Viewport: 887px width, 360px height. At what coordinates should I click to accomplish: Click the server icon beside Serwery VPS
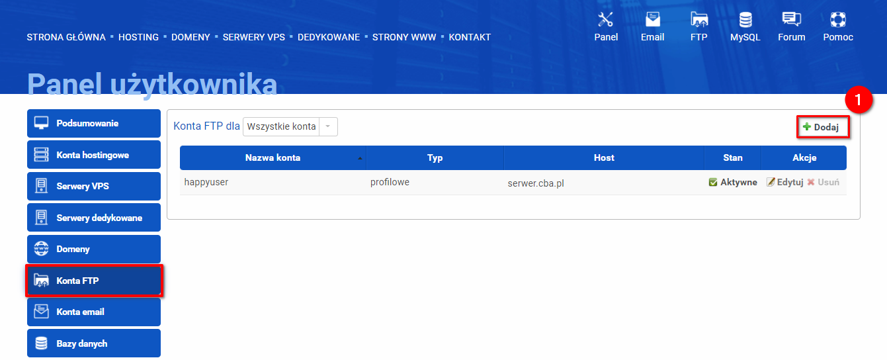coord(42,186)
